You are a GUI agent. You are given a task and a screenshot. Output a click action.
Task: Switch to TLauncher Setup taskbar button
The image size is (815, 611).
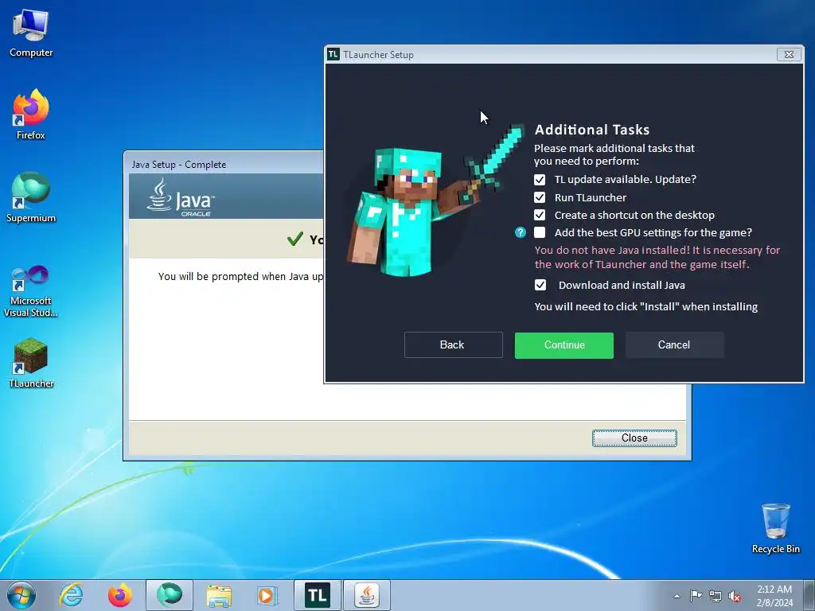(x=317, y=595)
